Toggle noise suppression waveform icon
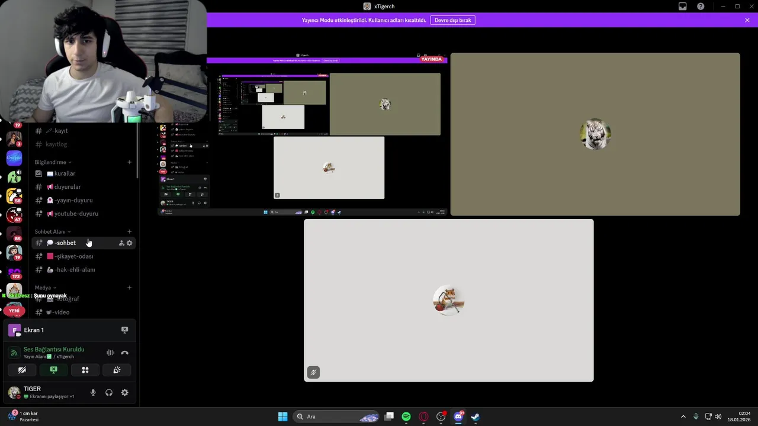 tap(110, 353)
